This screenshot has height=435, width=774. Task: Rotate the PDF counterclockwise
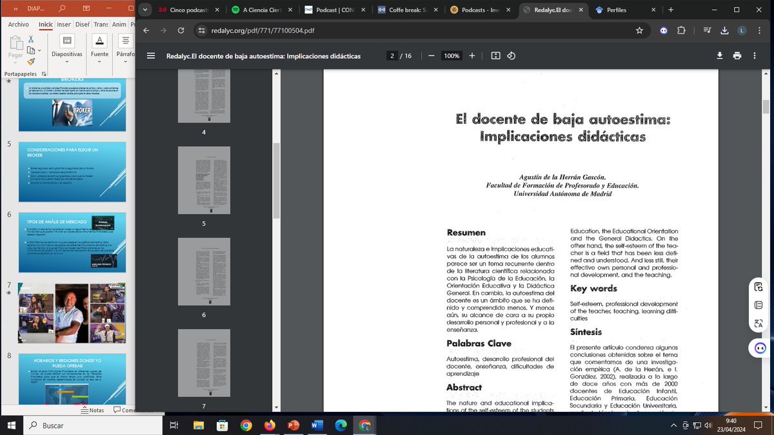[x=511, y=56]
